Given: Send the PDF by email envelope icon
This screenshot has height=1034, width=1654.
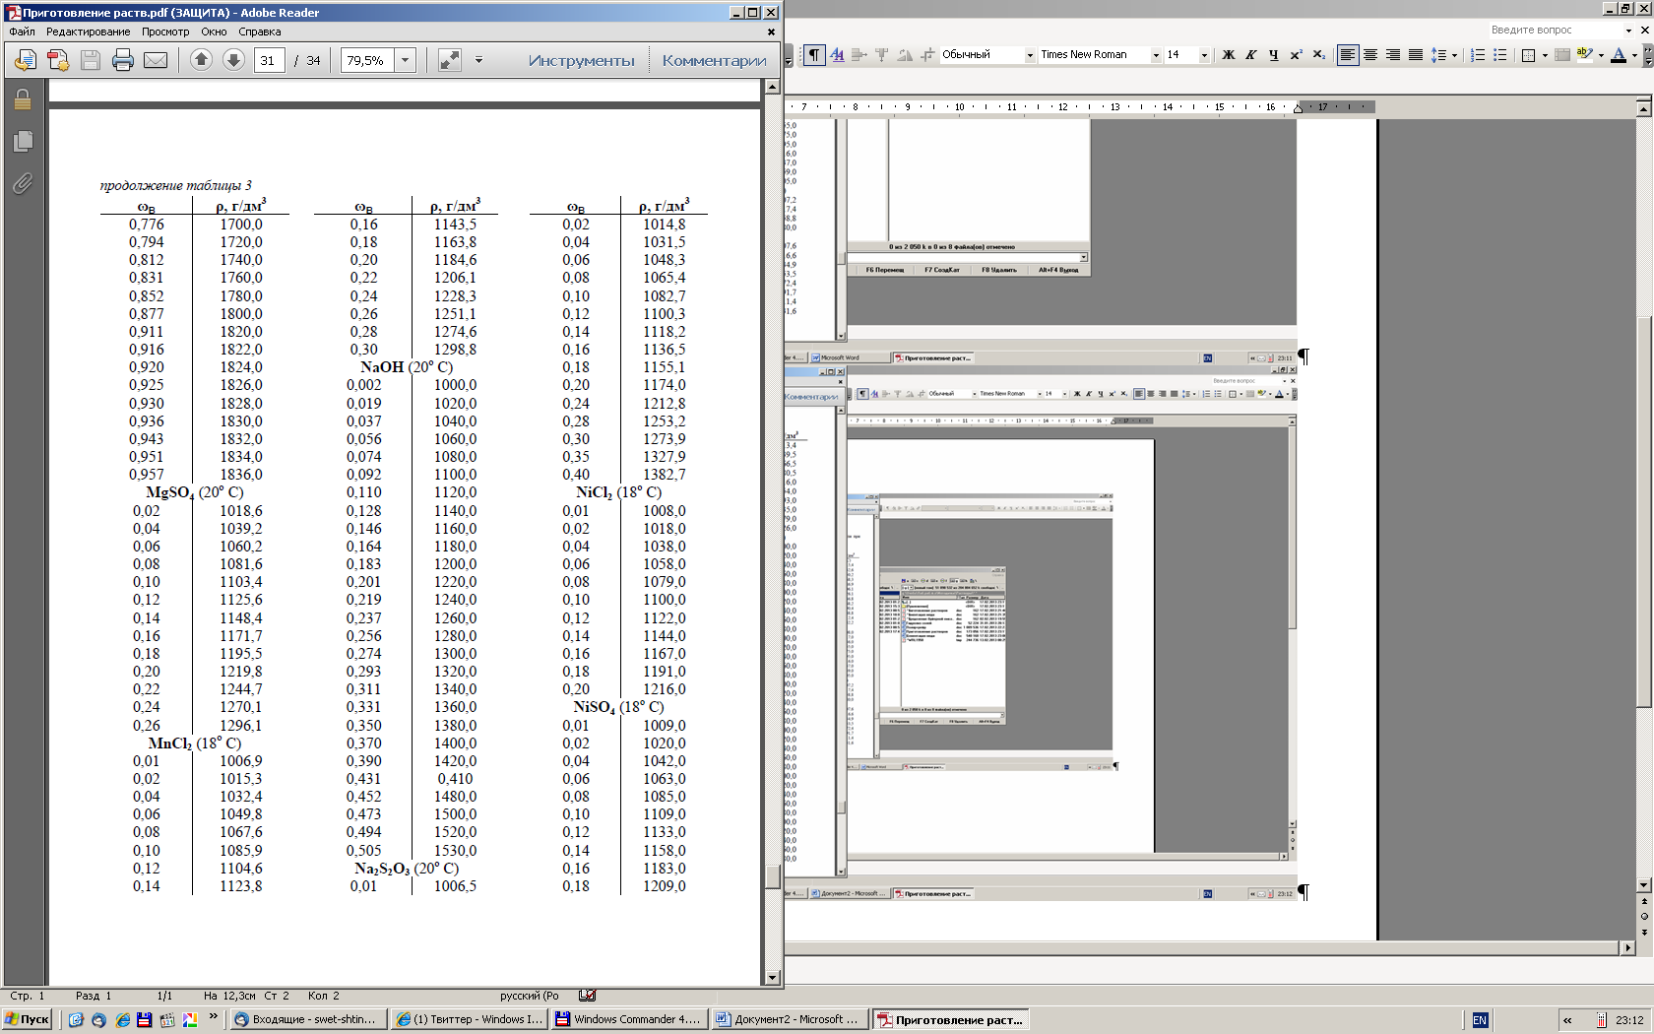Looking at the screenshot, I should coord(156,60).
